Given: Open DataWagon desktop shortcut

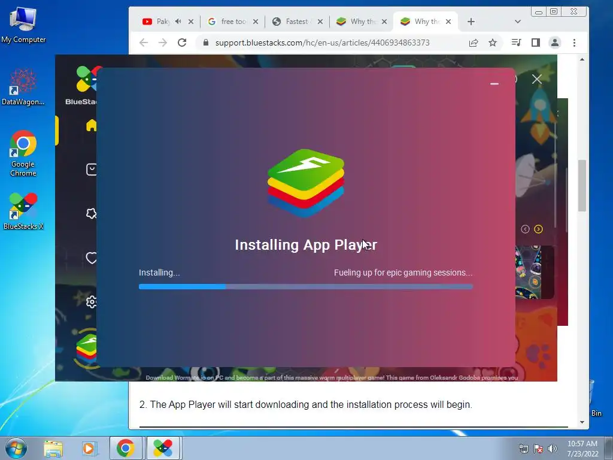Looking at the screenshot, I should click(x=23, y=87).
